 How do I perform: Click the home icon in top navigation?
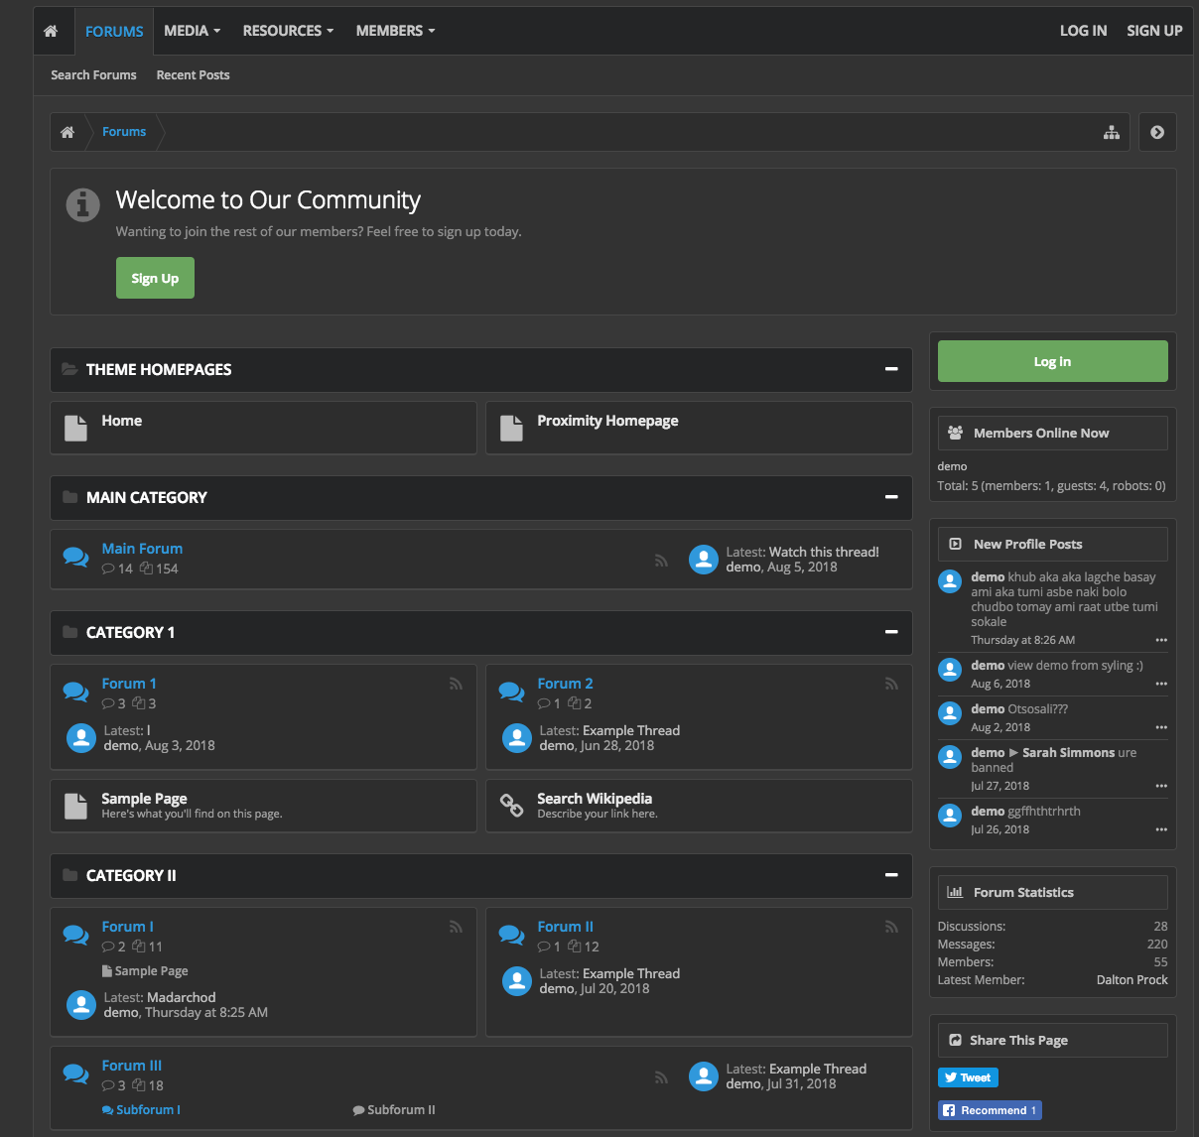click(x=51, y=31)
